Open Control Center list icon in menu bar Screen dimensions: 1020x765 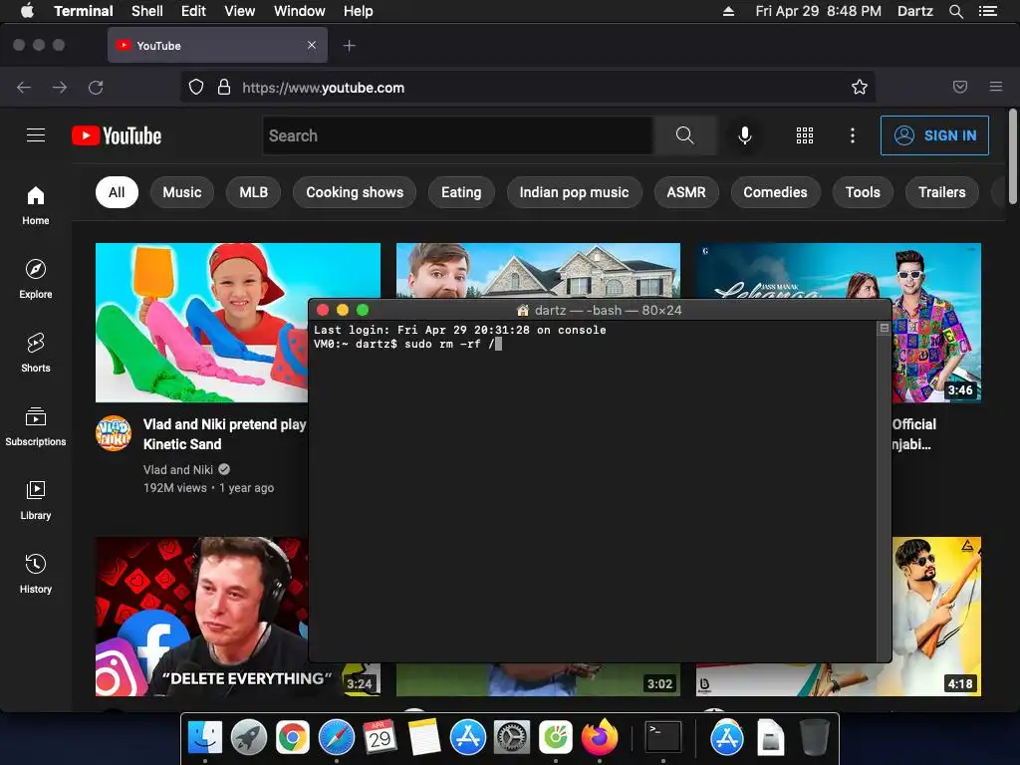[988, 11]
